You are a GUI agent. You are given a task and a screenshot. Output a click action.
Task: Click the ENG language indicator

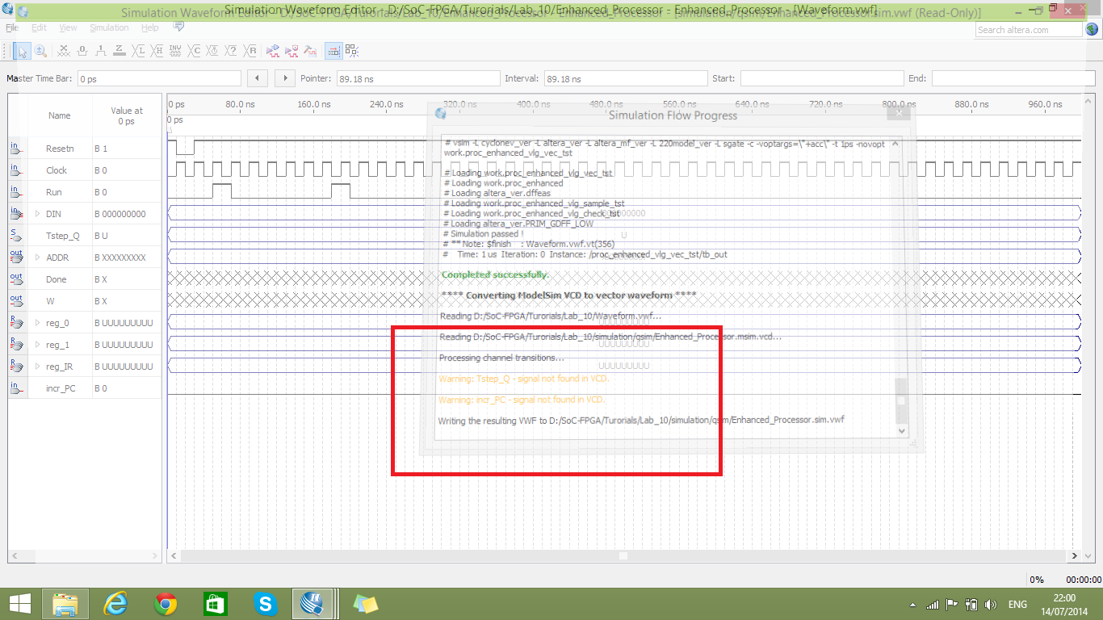coord(1018,605)
